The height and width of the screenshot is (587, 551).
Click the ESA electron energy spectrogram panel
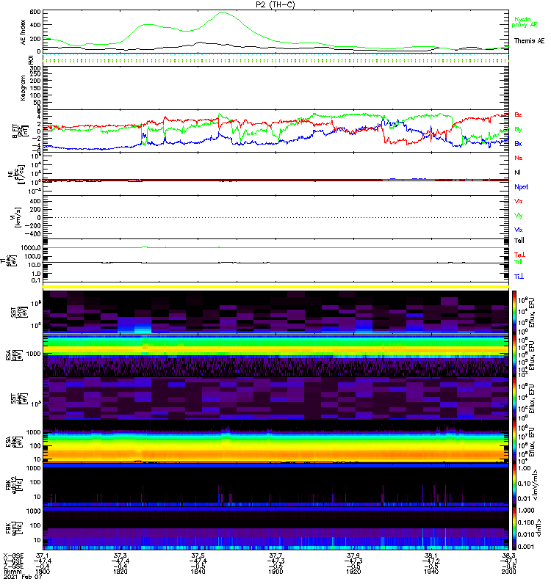click(275, 442)
